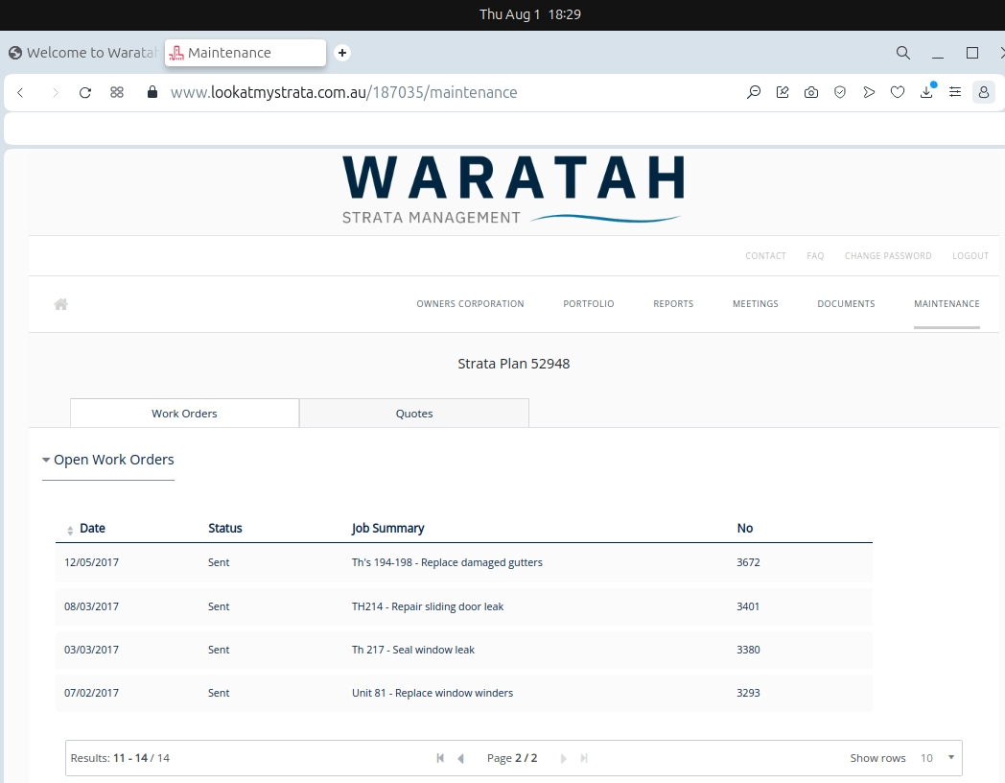Open the Meetings menu item
This screenshot has height=783, width=1005.
pos(755,304)
